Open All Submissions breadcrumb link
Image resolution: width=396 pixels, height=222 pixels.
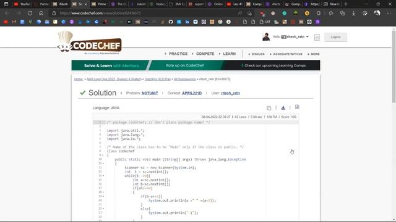[x=184, y=79]
